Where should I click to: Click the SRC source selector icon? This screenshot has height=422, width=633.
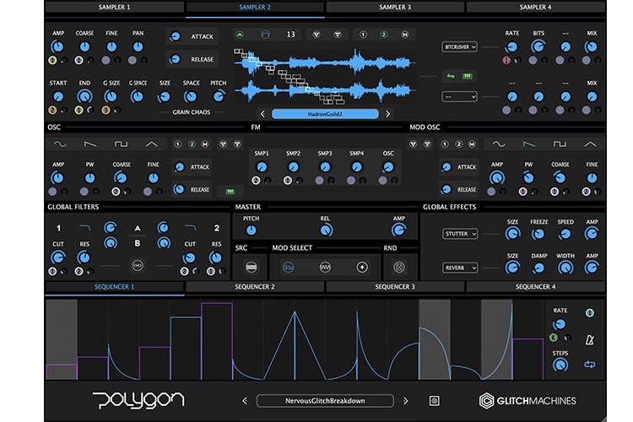pyautogui.click(x=252, y=268)
